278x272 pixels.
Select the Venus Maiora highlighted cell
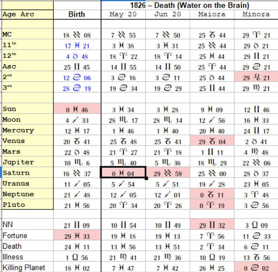[212, 141]
